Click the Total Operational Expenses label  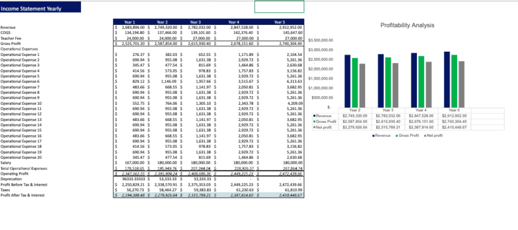[24, 169]
